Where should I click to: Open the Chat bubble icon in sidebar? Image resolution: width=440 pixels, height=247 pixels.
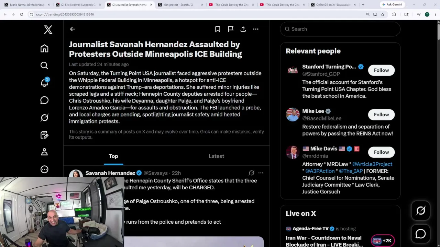(44, 100)
